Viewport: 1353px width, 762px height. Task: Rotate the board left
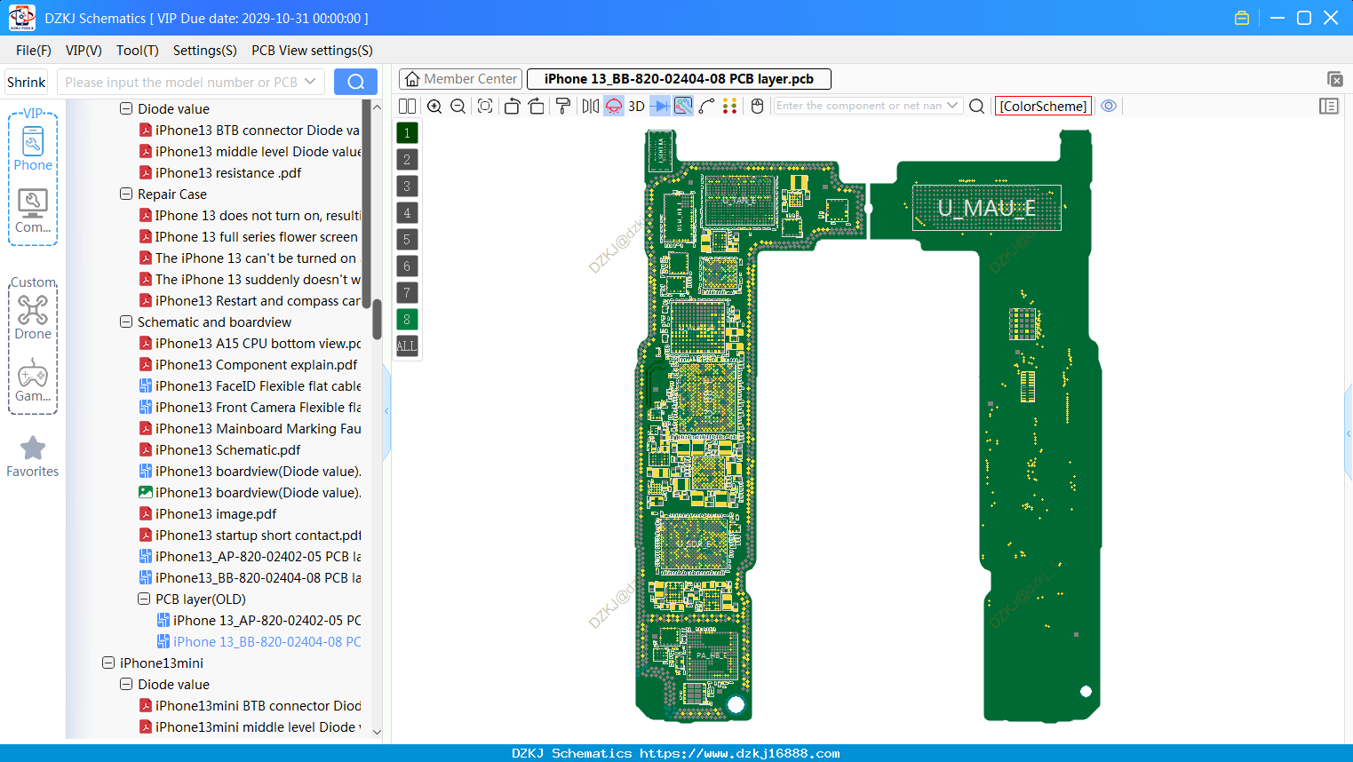pyautogui.click(x=512, y=106)
